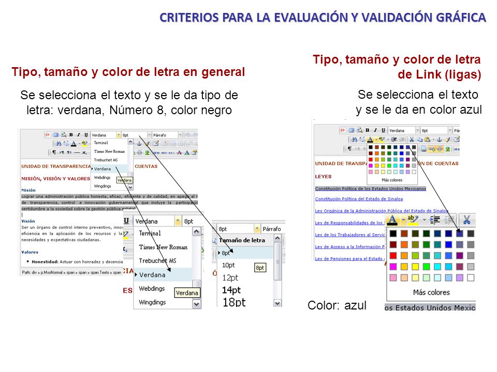Choose 14pt in the Tamaño de letra list

pos(231,290)
